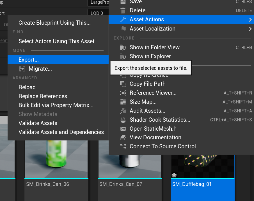Screen dimensions: 254x201
Task: Open Reference Viewer from the menu
Action: pyautogui.click(x=181, y=93)
